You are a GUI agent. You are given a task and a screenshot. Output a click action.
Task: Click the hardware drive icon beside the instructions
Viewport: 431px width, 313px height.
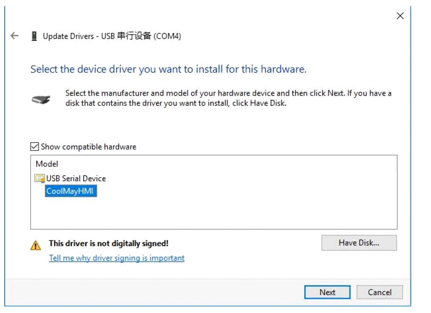41,99
